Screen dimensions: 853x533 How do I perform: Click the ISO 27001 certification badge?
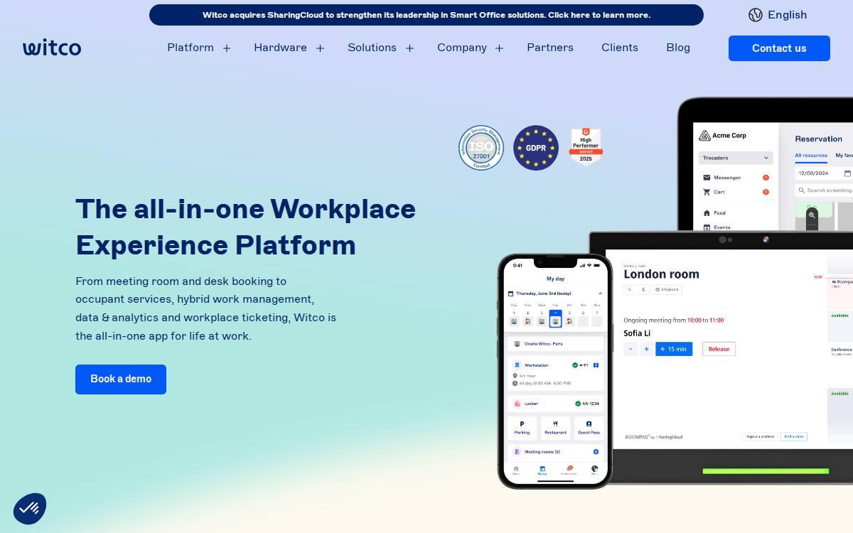coord(481,148)
